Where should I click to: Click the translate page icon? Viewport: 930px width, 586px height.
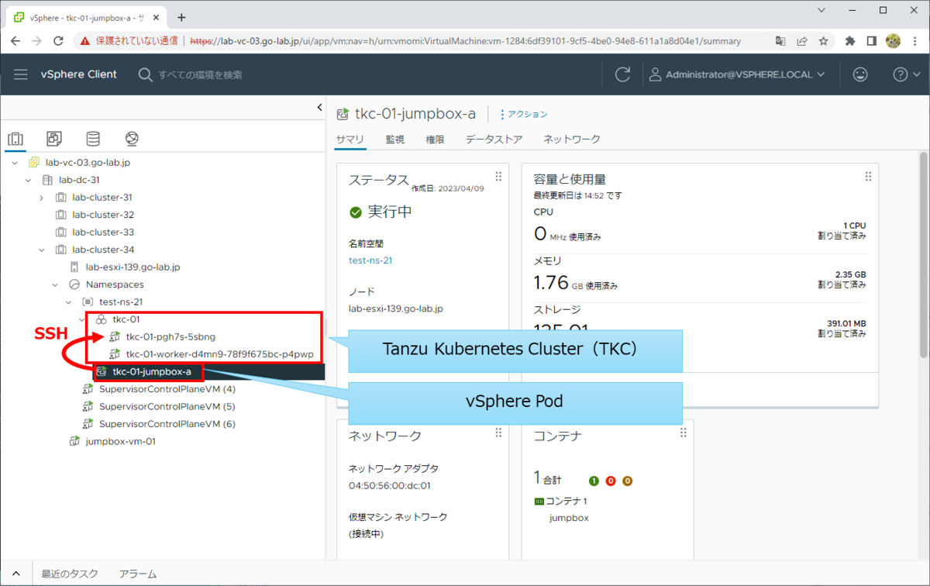[x=780, y=41]
